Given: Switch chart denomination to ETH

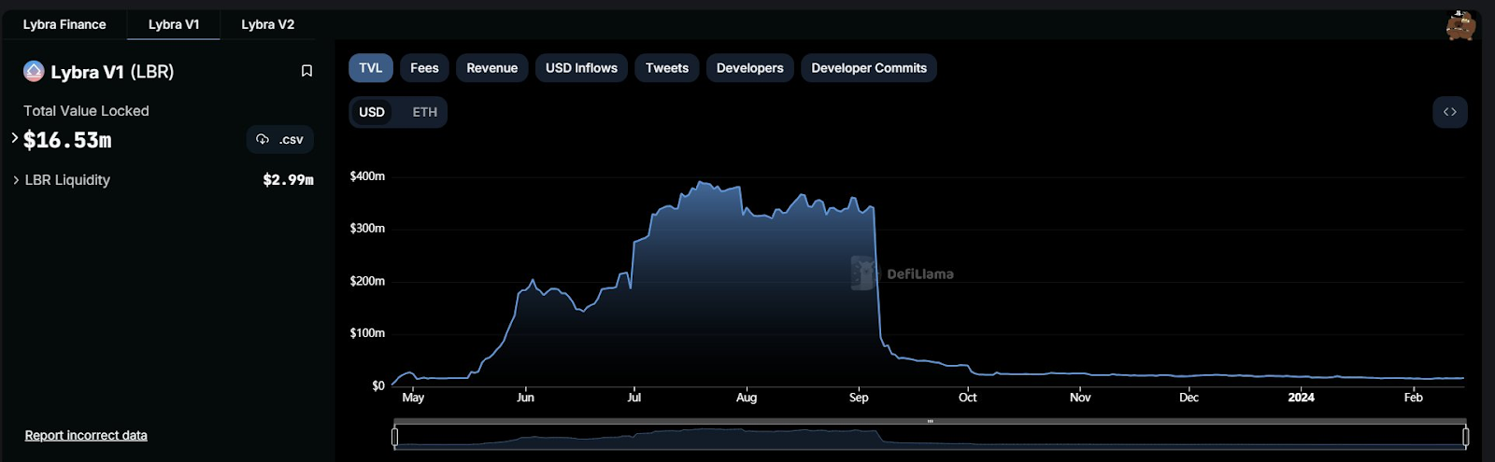Looking at the screenshot, I should click(425, 112).
